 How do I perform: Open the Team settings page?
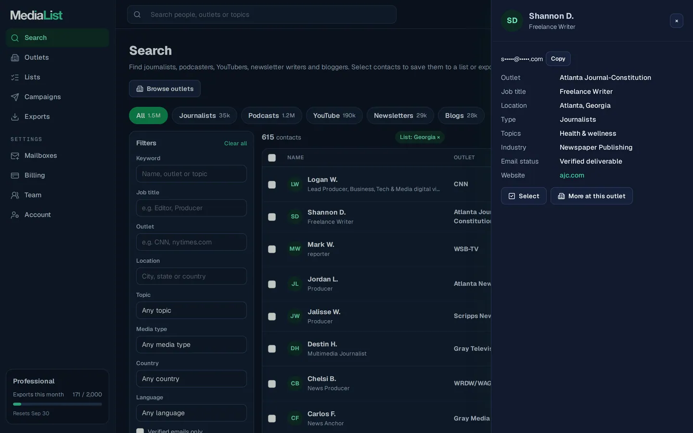57,195
